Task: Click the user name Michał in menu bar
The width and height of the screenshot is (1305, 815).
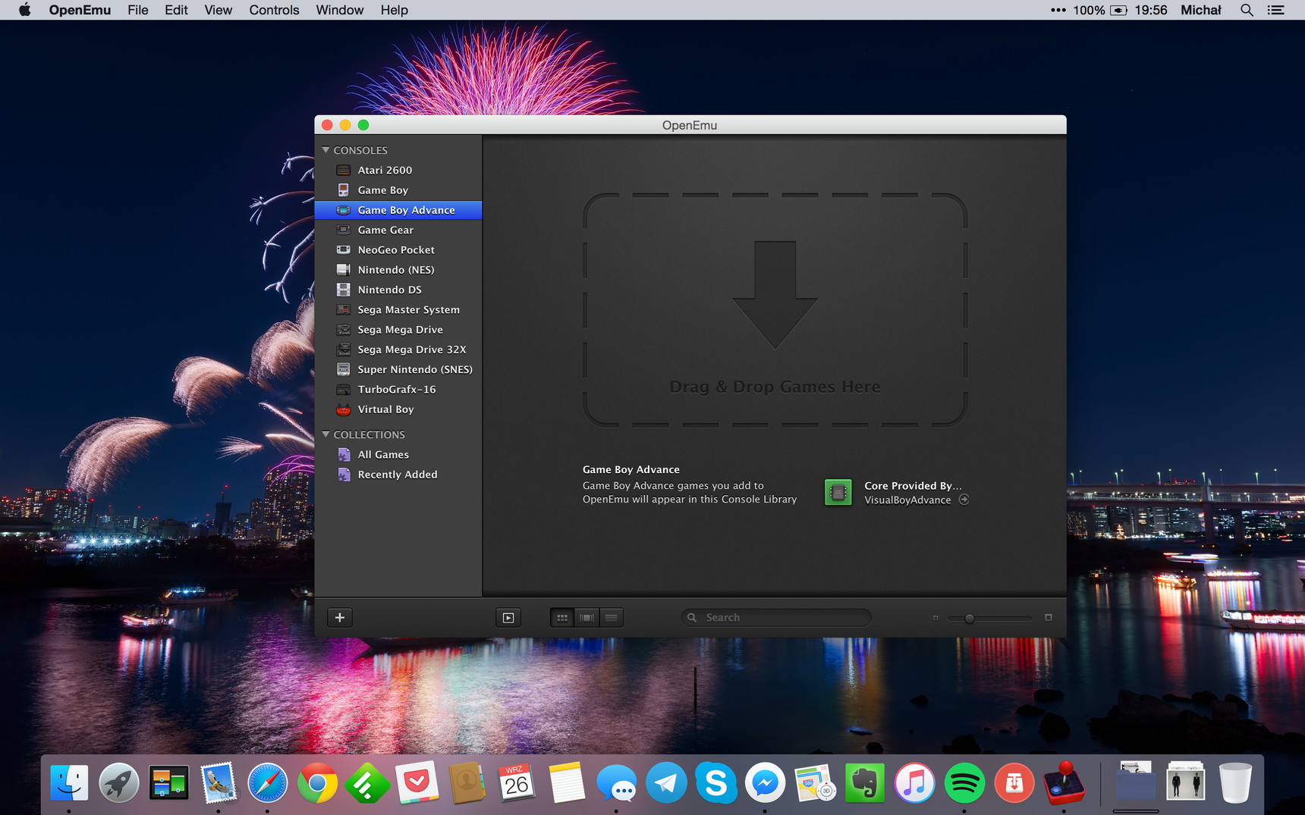Action: point(1200,10)
